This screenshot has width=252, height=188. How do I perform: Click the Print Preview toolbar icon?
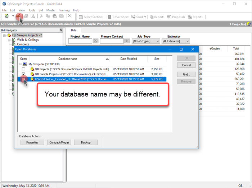click(x=33, y=16)
